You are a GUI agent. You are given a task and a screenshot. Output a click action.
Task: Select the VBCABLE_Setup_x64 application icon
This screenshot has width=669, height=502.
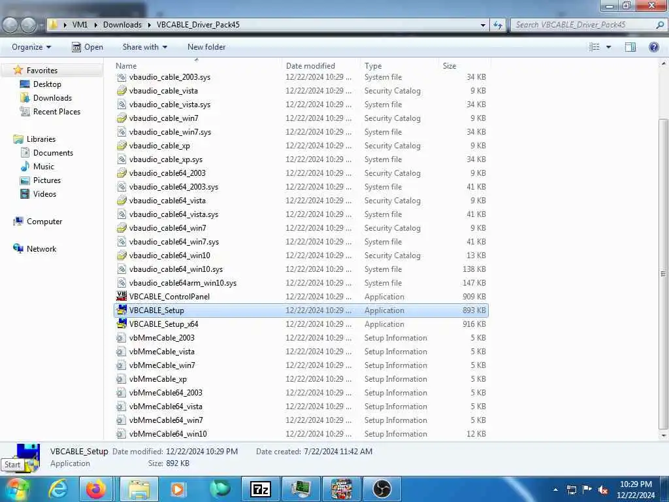[122, 324]
